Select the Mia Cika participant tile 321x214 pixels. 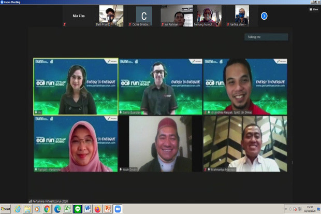click(x=79, y=16)
